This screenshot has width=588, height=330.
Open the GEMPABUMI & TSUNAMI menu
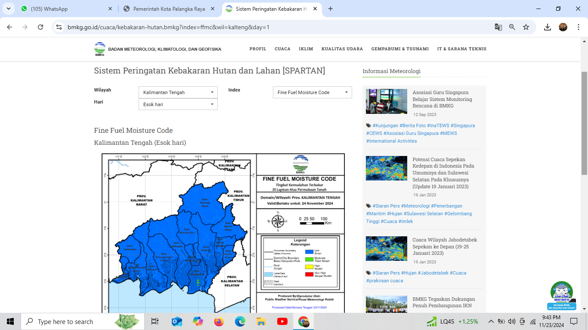(400, 49)
